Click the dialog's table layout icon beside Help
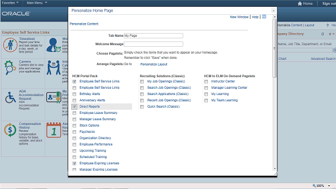336x189 pixels. point(264,17)
